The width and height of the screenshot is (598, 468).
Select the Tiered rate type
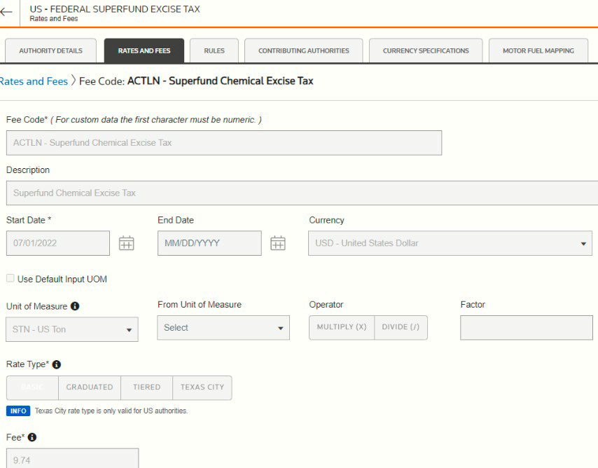coord(146,387)
